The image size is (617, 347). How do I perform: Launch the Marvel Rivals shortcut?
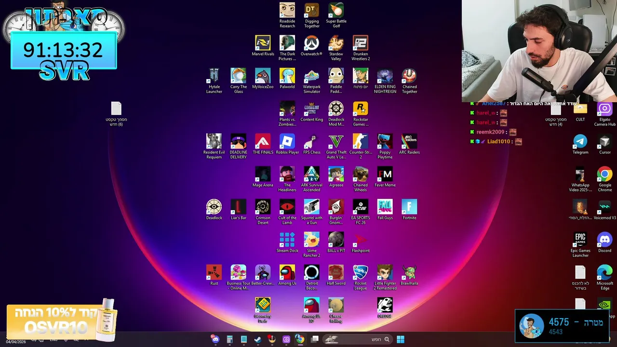coord(263,46)
